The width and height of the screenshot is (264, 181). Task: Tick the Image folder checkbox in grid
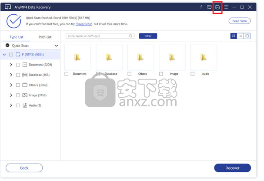point(161,74)
